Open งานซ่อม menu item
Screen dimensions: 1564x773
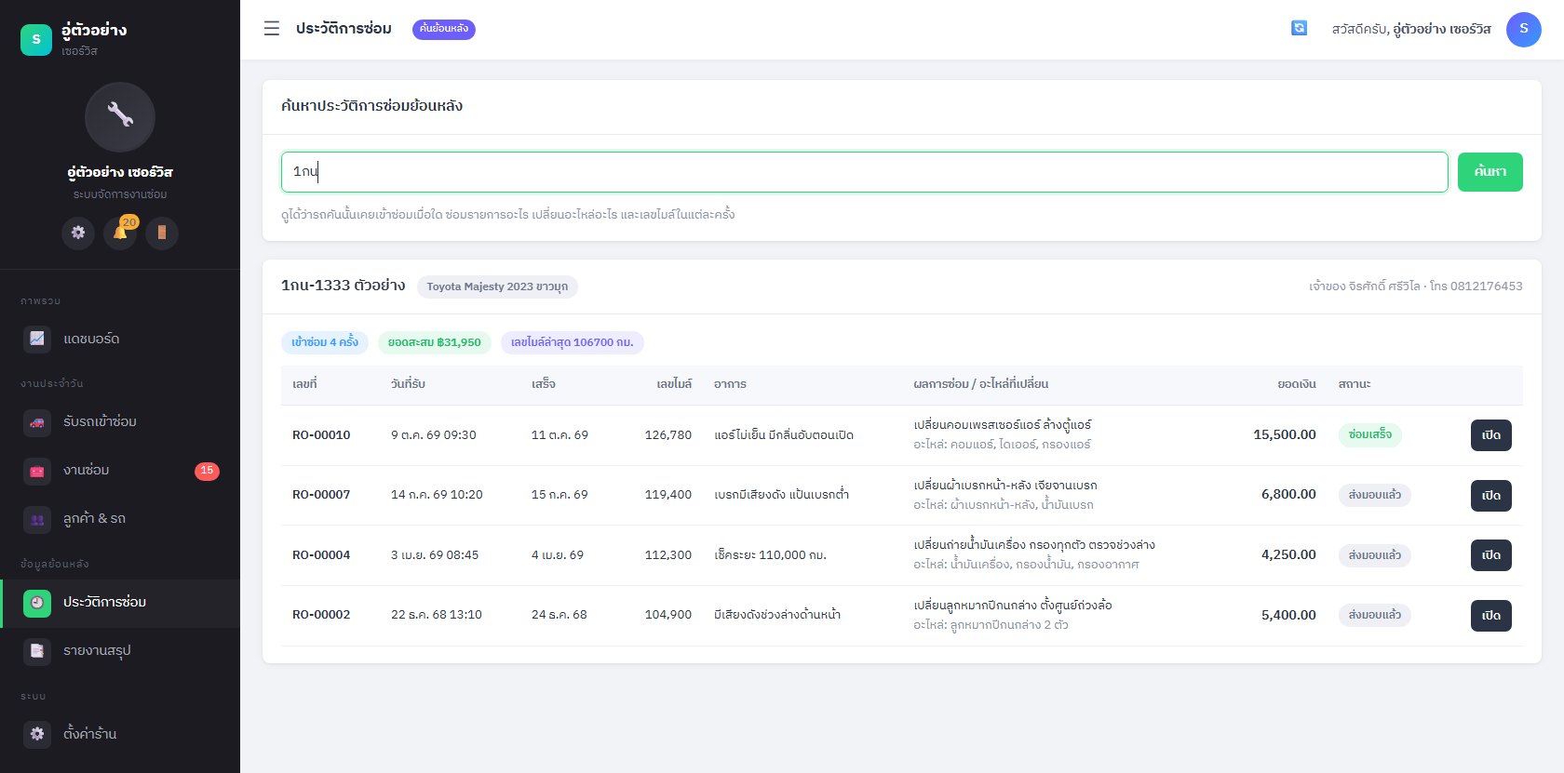coord(120,471)
